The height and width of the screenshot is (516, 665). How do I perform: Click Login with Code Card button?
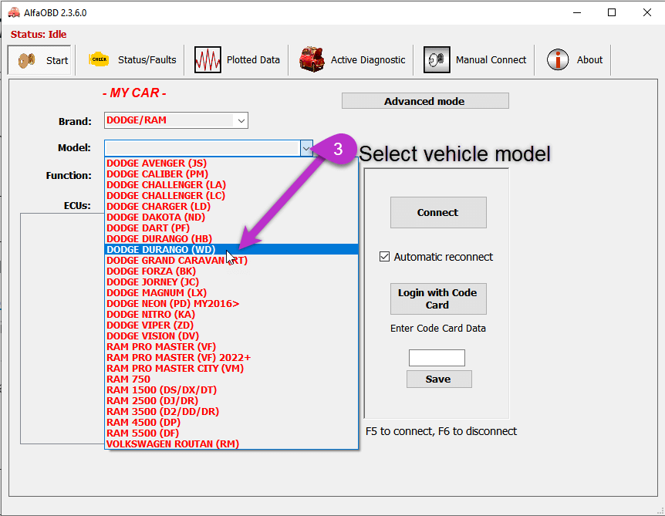pyautogui.click(x=438, y=299)
